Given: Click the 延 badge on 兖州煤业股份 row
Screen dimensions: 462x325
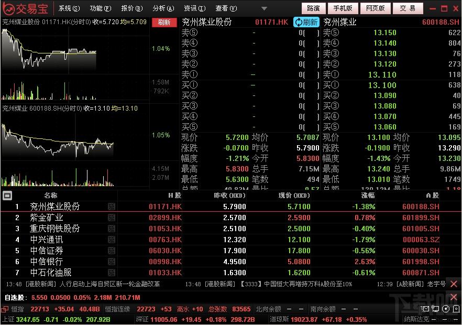Looking at the screenshot, I should pos(112,207).
